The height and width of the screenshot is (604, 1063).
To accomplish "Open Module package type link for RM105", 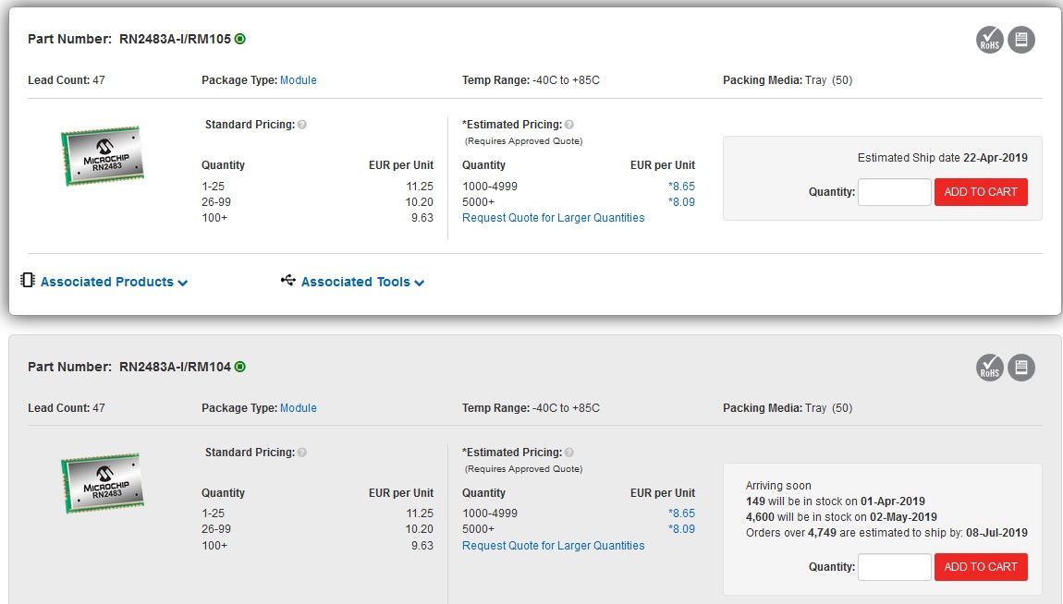I will click(298, 80).
